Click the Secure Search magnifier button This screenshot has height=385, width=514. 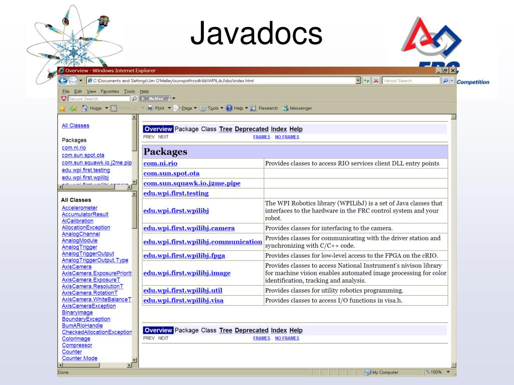tap(134, 99)
